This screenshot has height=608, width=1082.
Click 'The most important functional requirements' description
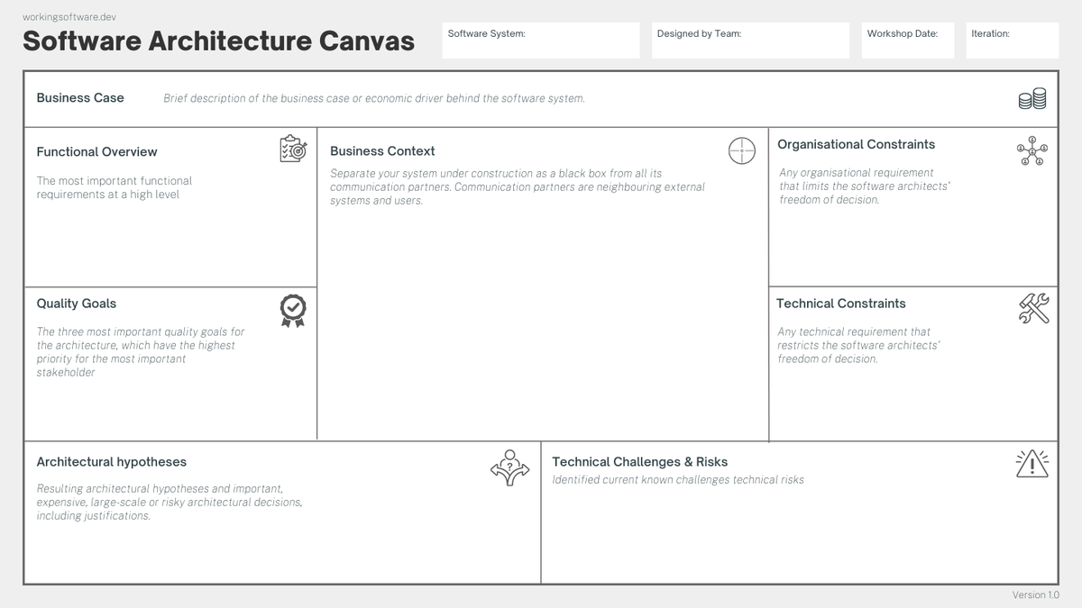[x=115, y=187]
